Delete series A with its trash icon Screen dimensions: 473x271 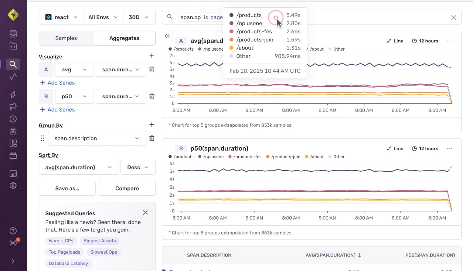click(x=152, y=69)
